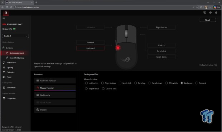The height and width of the screenshot is (132, 222).
Task: Select the Target focus radio option
Action: click(86, 89)
